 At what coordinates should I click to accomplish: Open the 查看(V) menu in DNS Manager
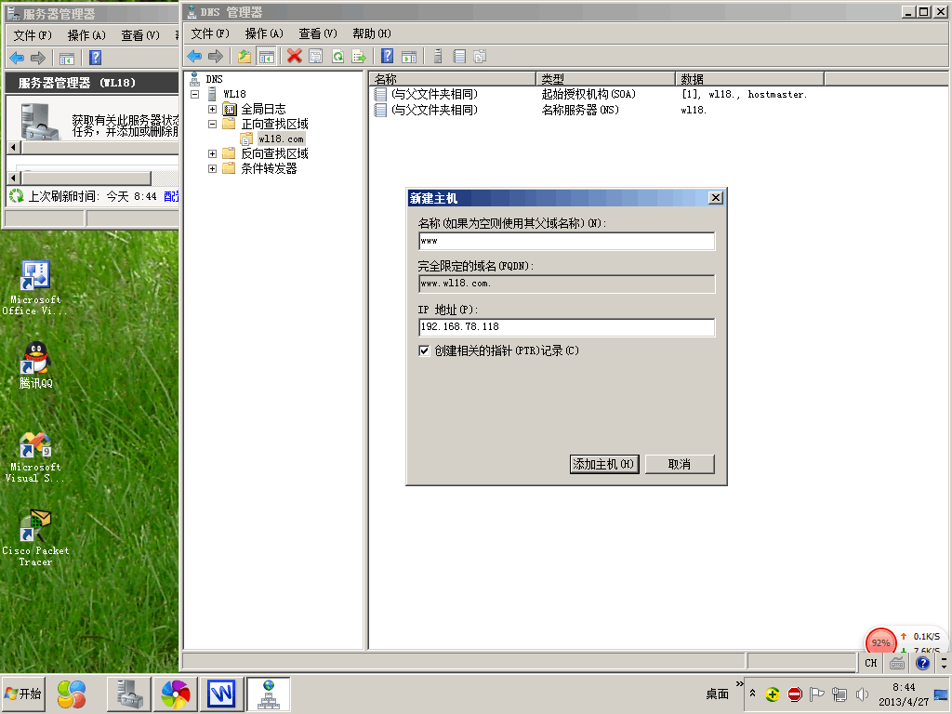click(x=317, y=33)
